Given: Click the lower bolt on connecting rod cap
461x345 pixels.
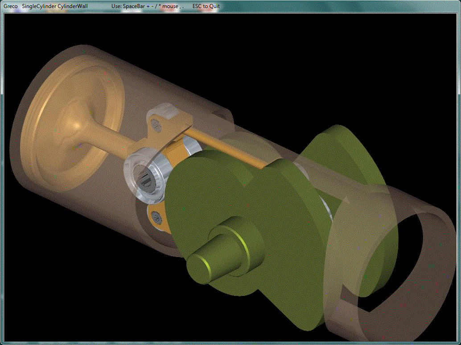Looking at the screenshot, I should [156, 217].
